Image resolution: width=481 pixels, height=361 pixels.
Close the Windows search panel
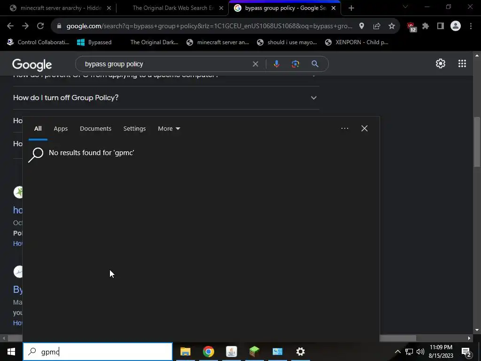coord(365,128)
